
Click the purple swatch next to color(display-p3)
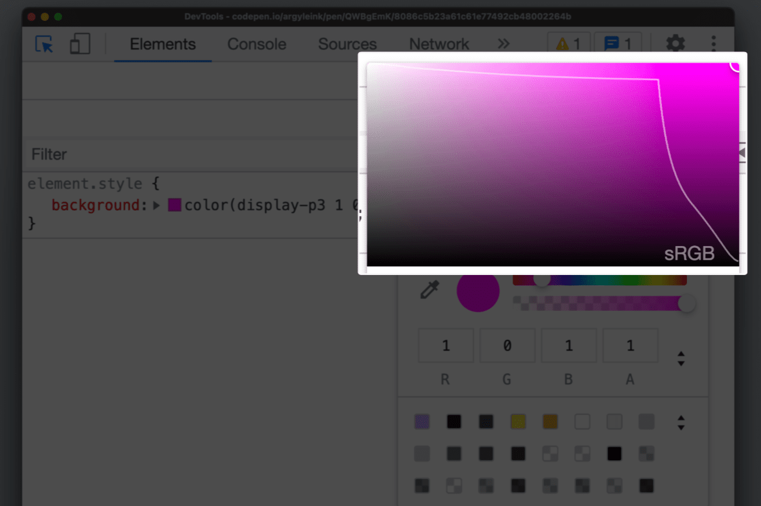174,204
